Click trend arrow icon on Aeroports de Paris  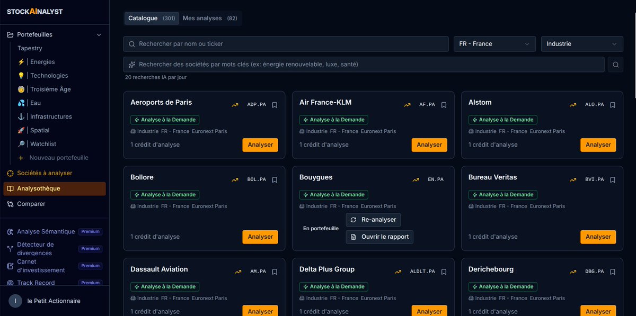[235, 105]
